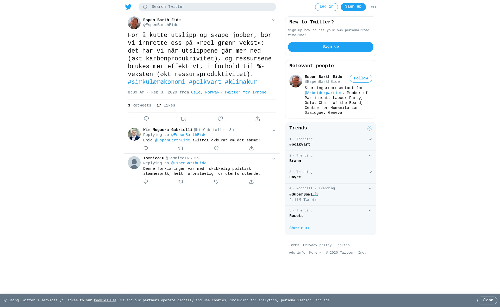This screenshot has width=500, height=307.
Task: Close the cookie notice banner
Action: [x=487, y=300]
